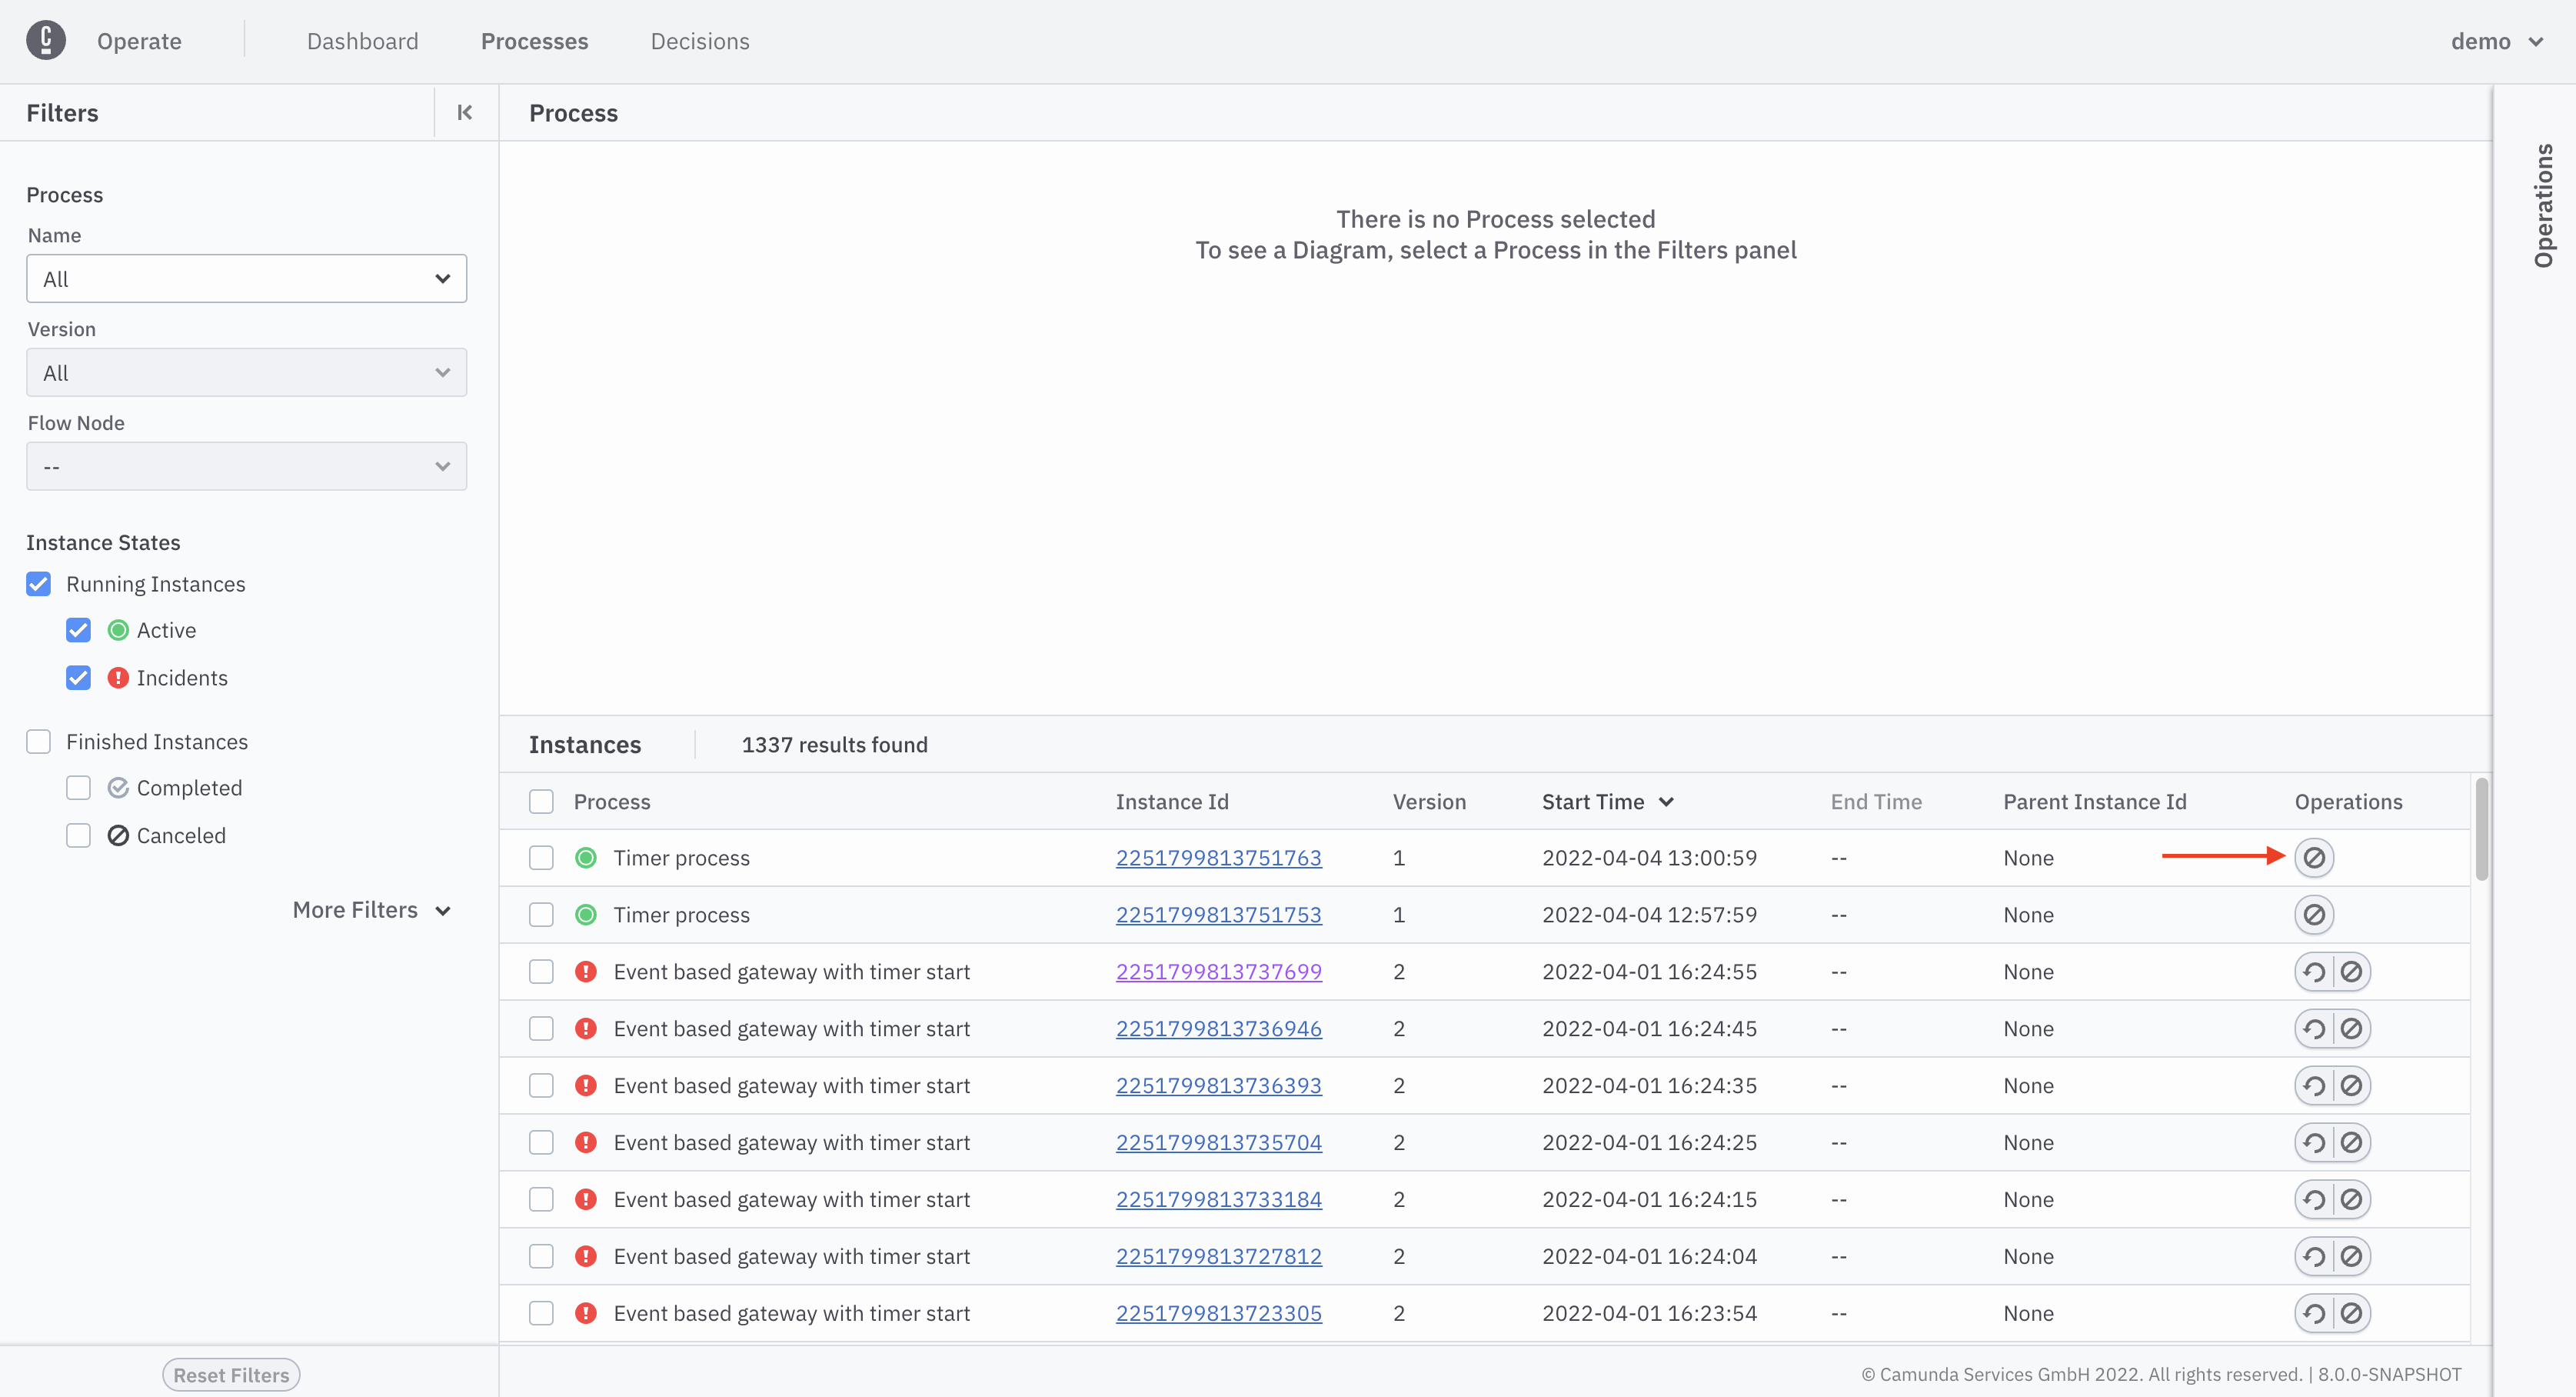Click the Reset Filters button
The image size is (2576, 1397).
pyautogui.click(x=230, y=1374)
